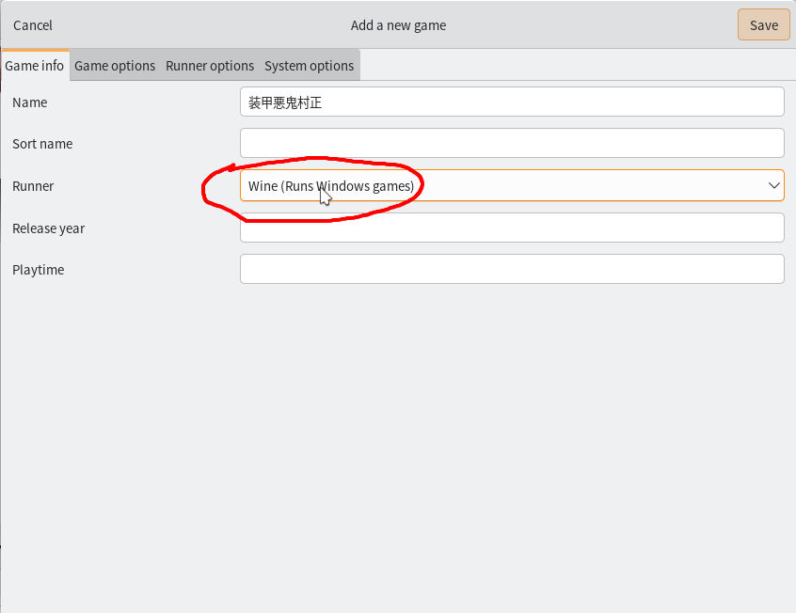The width and height of the screenshot is (796, 613).
Task: Click the "Sort name" label text
Action: (x=42, y=144)
